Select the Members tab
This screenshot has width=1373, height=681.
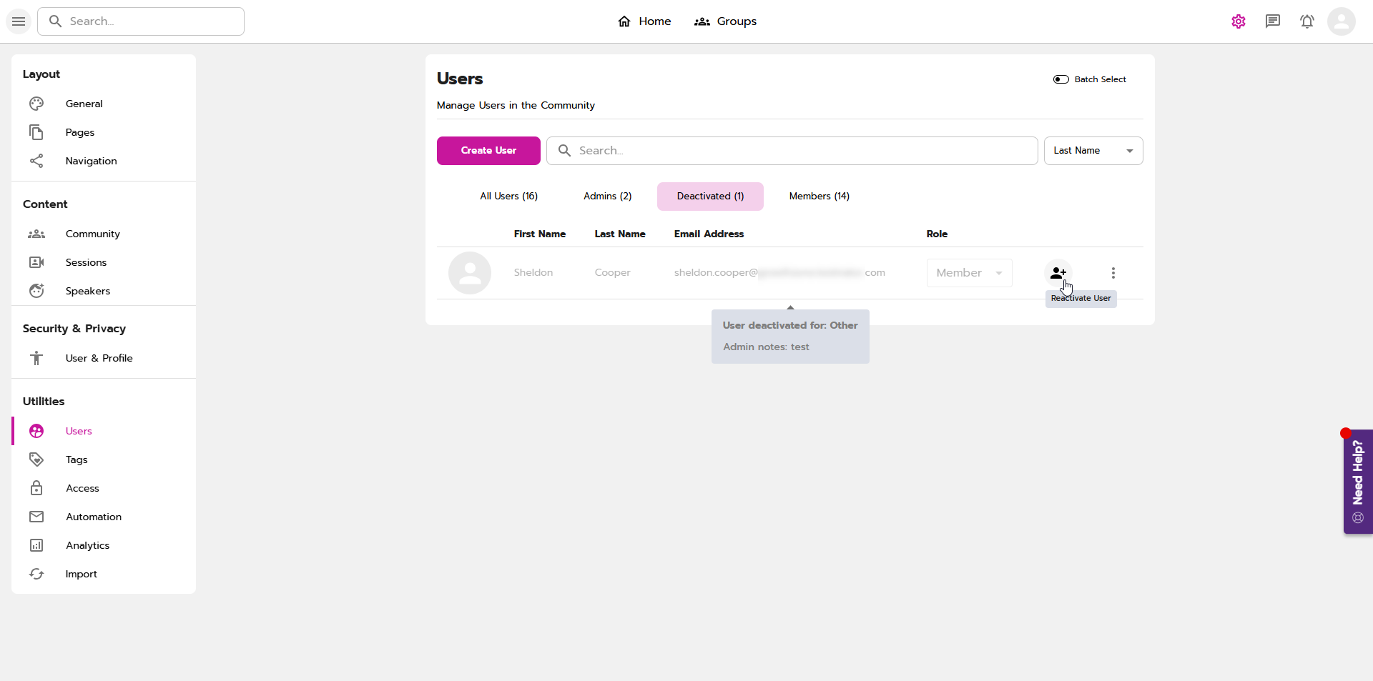click(819, 197)
